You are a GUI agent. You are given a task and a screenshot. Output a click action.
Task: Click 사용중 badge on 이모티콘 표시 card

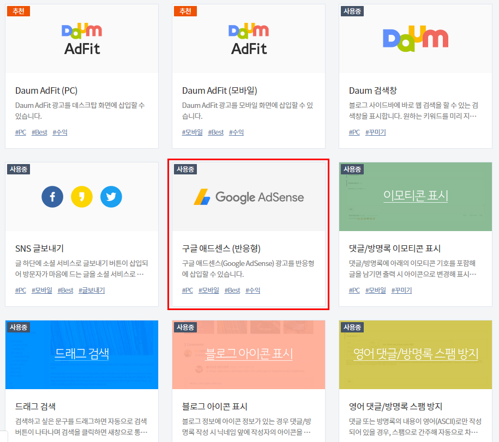click(x=352, y=169)
